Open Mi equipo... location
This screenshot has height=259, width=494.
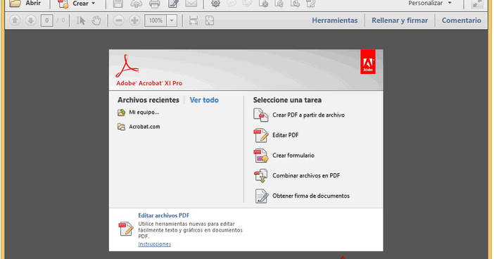tap(139, 112)
